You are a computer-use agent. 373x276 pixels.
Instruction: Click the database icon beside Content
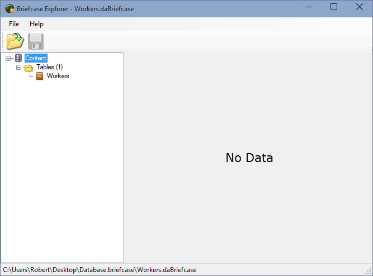point(18,58)
